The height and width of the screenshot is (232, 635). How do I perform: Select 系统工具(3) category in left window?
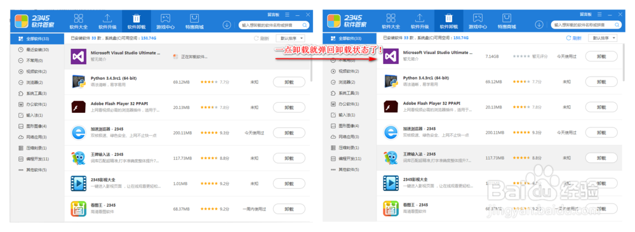click(37, 93)
